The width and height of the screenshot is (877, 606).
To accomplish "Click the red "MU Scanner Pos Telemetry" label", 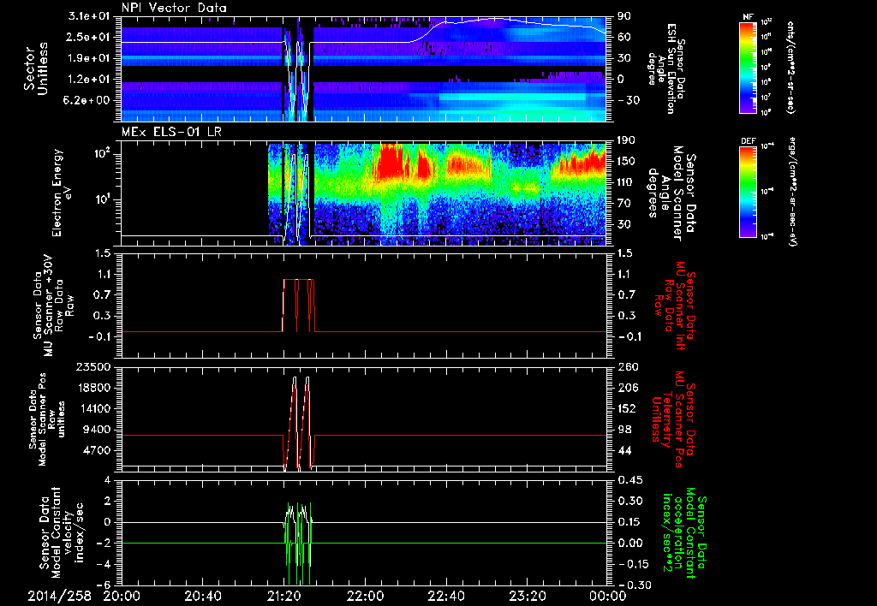I will click(x=671, y=419).
